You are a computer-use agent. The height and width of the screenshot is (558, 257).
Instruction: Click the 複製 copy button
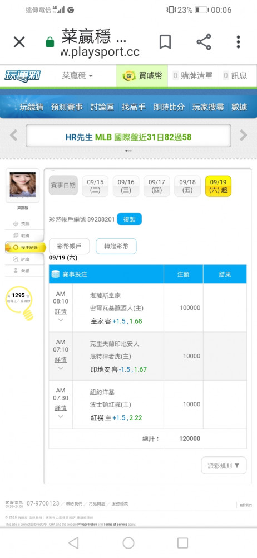[129, 219]
